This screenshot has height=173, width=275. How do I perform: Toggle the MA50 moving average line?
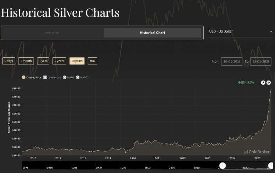[x=65, y=77]
